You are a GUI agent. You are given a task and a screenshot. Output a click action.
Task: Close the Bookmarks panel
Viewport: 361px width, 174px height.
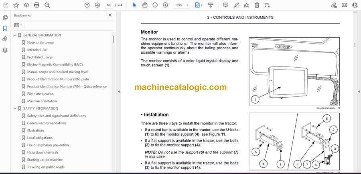[x=110, y=15]
